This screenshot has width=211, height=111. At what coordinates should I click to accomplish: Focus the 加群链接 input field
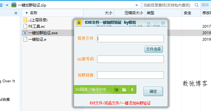(x=130, y=75)
